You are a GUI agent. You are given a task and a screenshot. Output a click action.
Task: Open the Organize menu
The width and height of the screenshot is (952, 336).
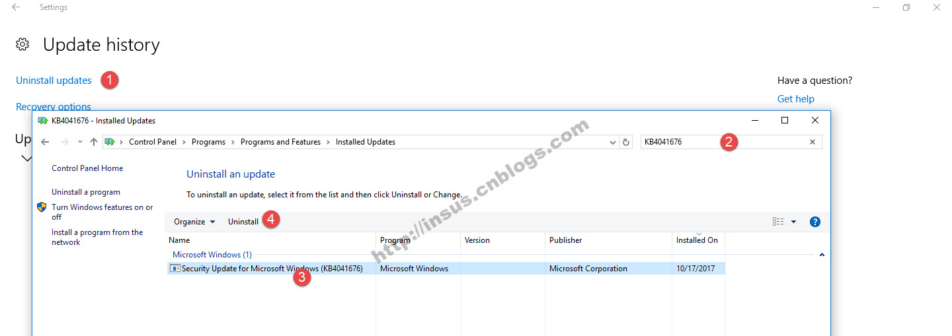(x=194, y=222)
